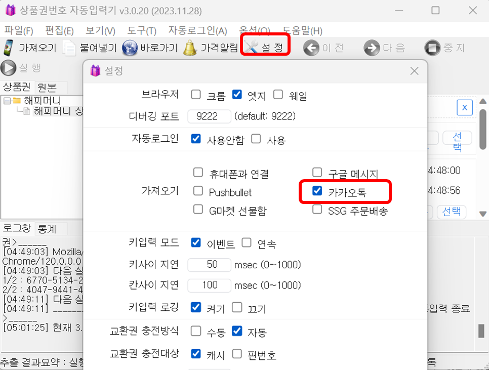489x370 pixels.
Task: Click the 가져오기 phone toolbar icon
Action: 9,48
